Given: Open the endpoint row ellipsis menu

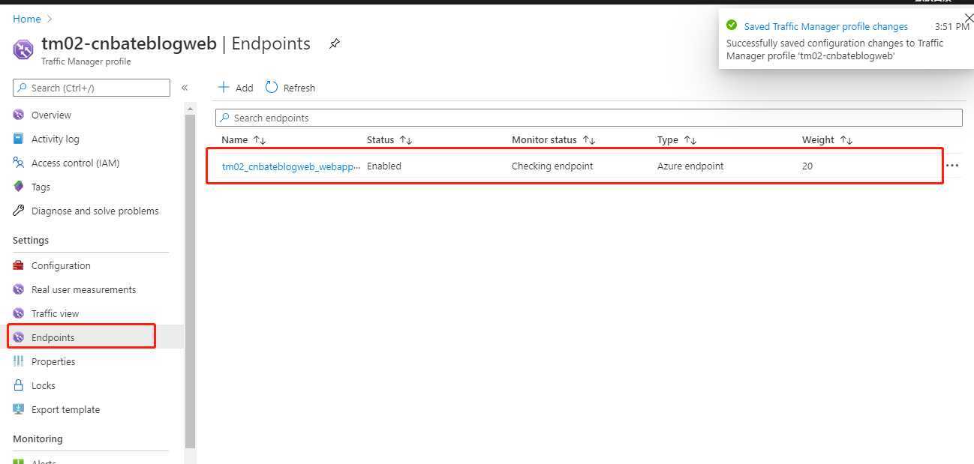Looking at the screenshot, I should coord(952,166).
